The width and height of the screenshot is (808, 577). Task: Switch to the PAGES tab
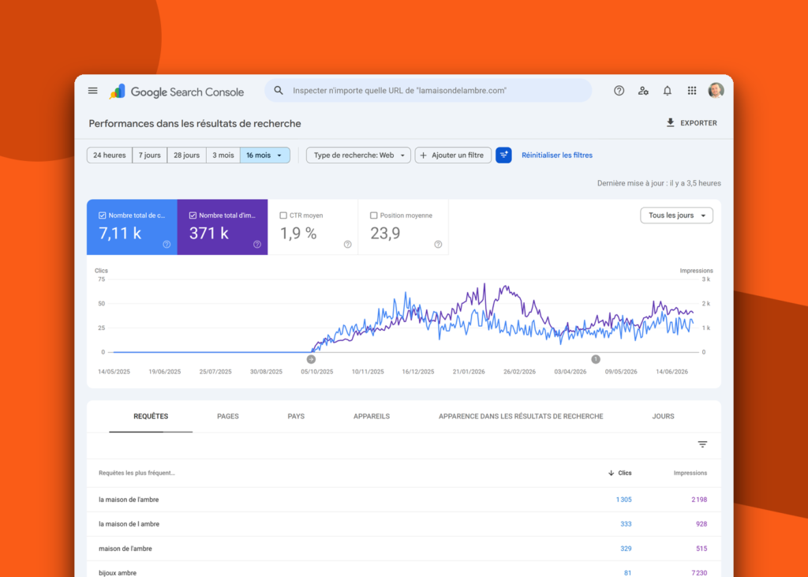pyautogui.click(x=228, y=416)
